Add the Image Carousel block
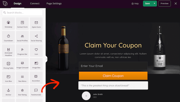The height and width of the screenshot is (102, 180). tap(22, 64)
